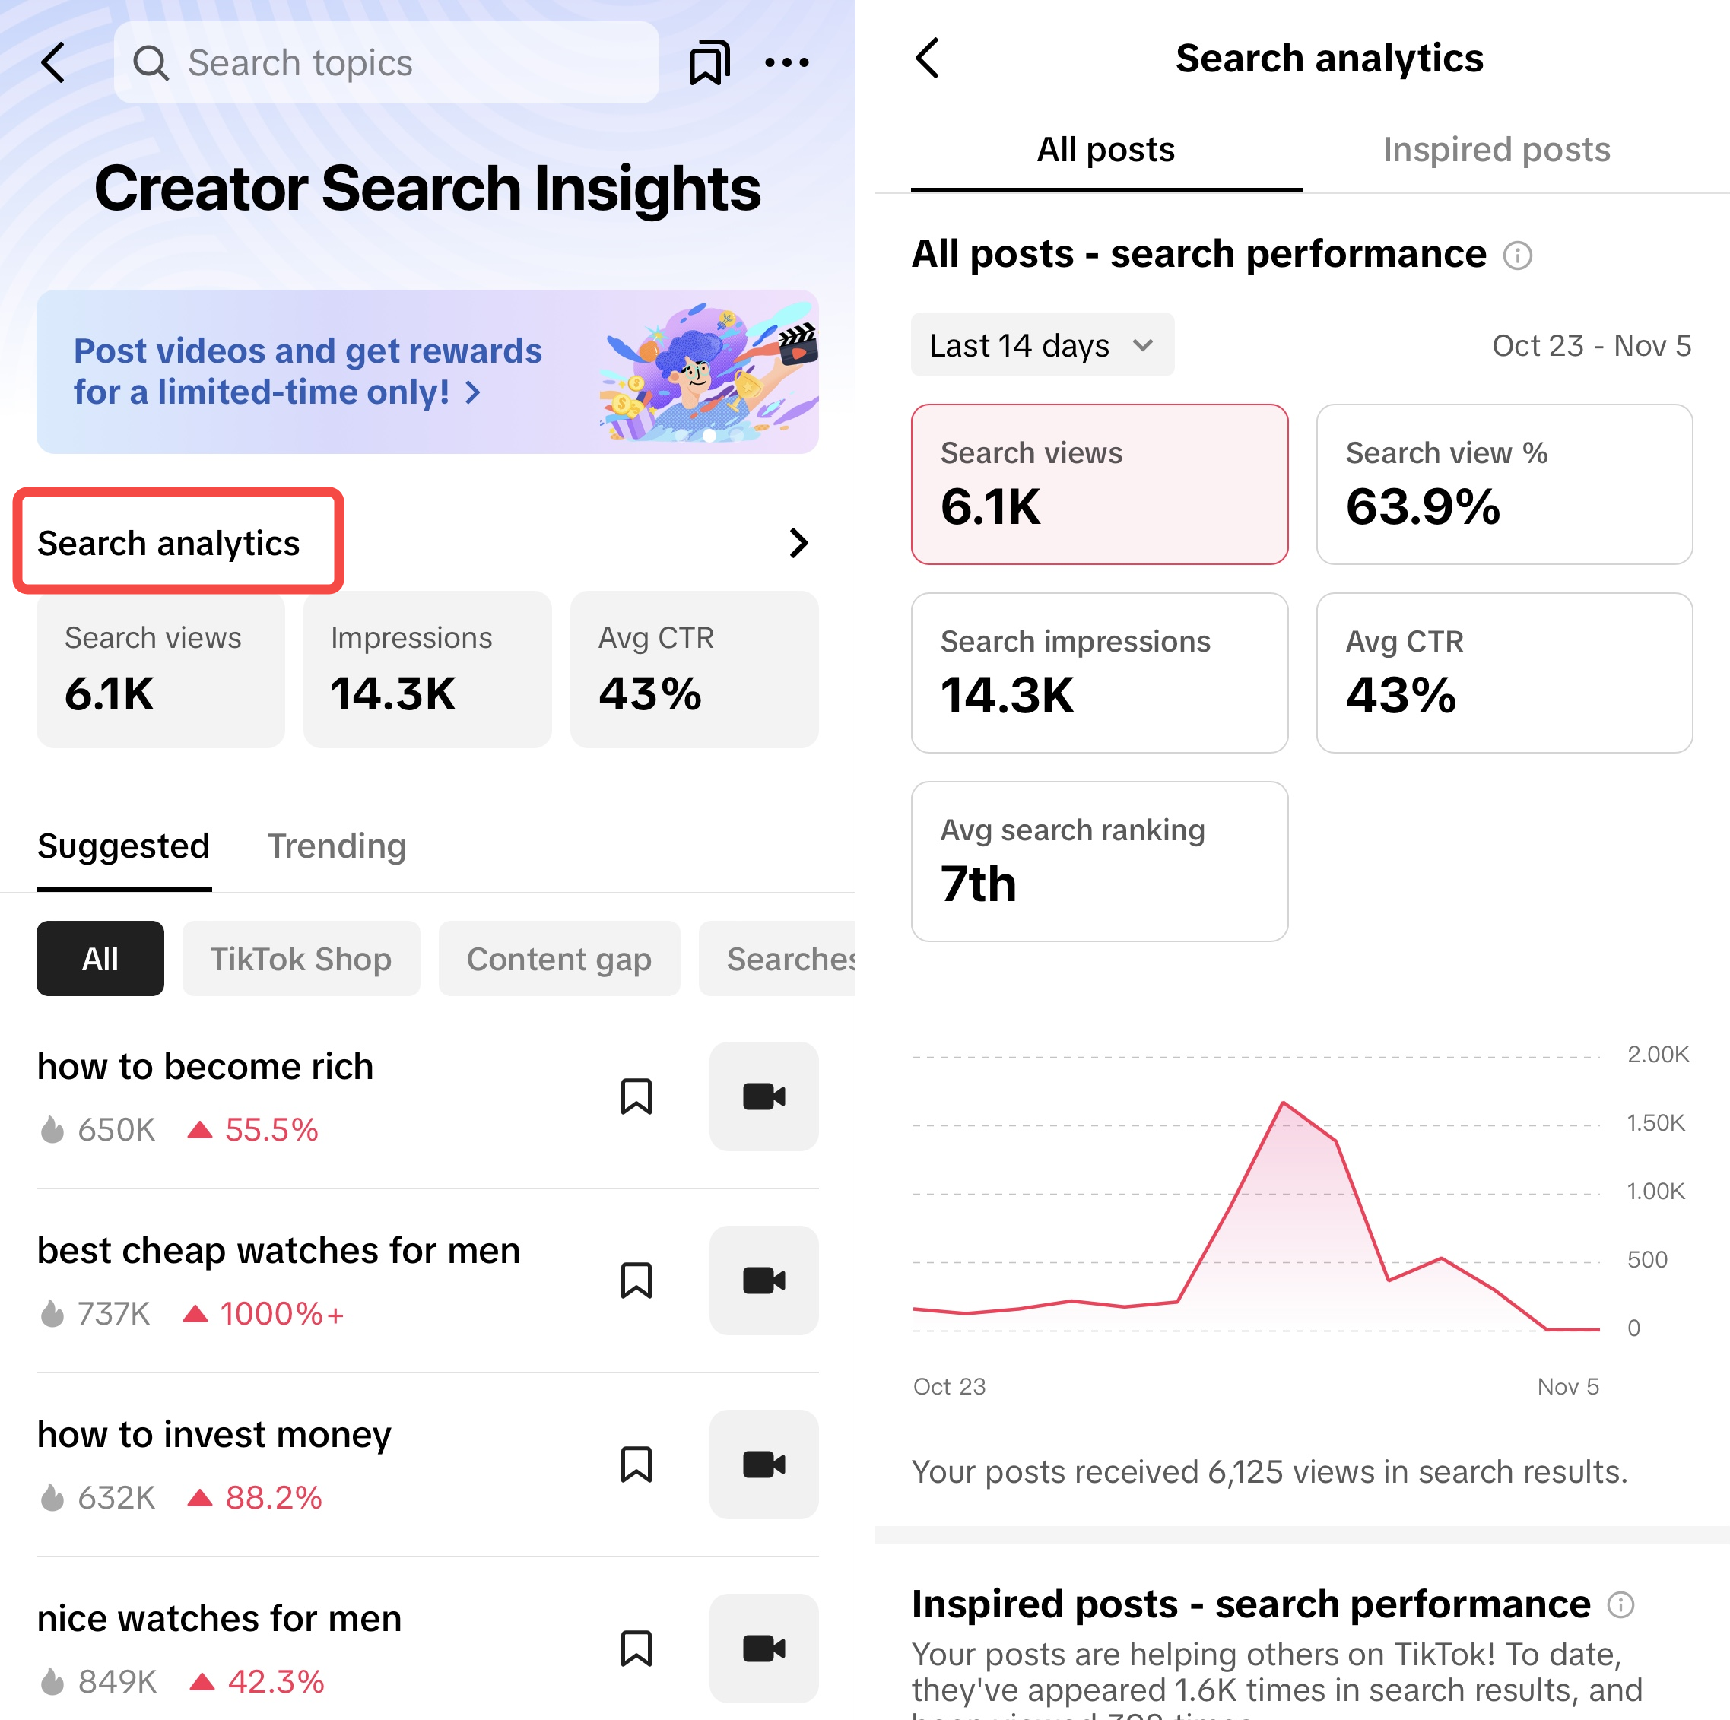
Task: Select the 'Search view %' metric card
Action: coord(1503,484)
